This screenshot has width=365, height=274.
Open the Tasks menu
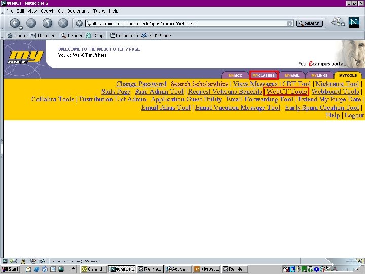(99, 11)
